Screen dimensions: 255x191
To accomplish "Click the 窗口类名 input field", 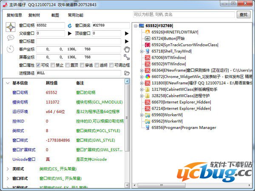I will click(111, 25).
